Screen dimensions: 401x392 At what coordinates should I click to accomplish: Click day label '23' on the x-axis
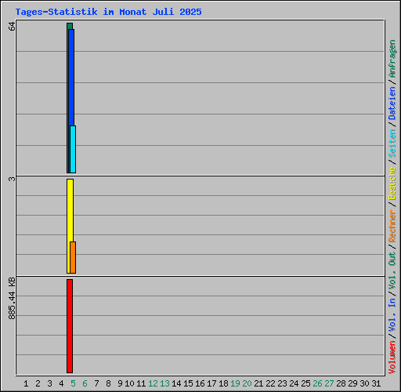(x=282, y=383)
